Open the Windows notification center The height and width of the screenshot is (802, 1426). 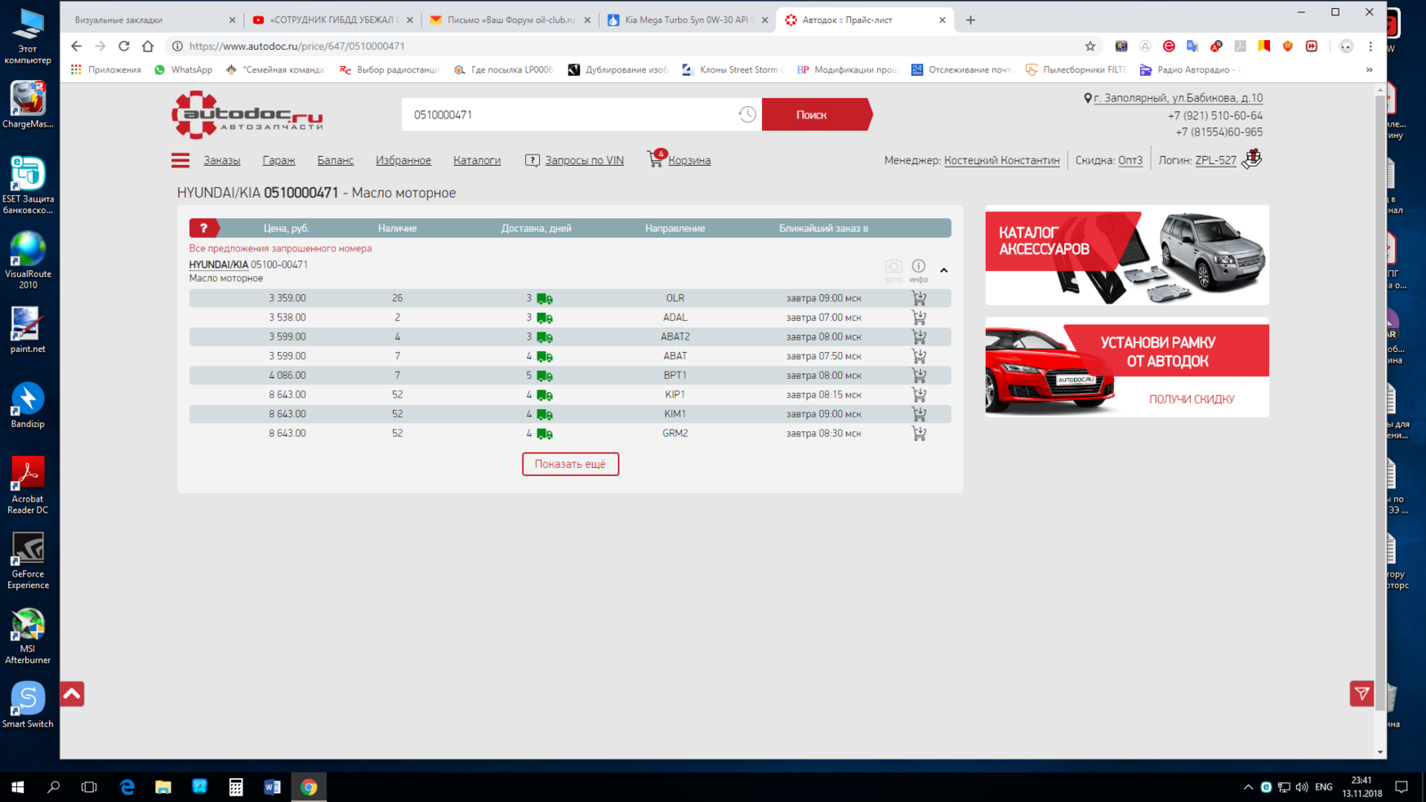pos(1401,787)
